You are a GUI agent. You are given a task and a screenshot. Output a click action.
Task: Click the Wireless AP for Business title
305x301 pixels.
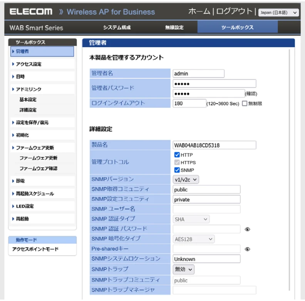(111, 12)
